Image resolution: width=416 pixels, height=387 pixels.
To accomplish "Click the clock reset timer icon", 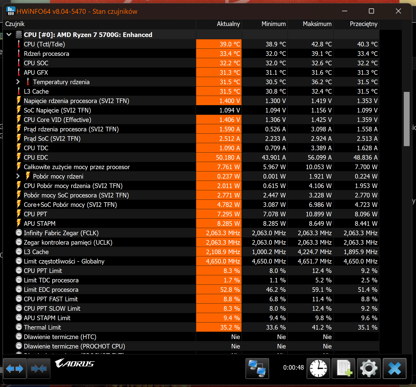I will (318, 369).
